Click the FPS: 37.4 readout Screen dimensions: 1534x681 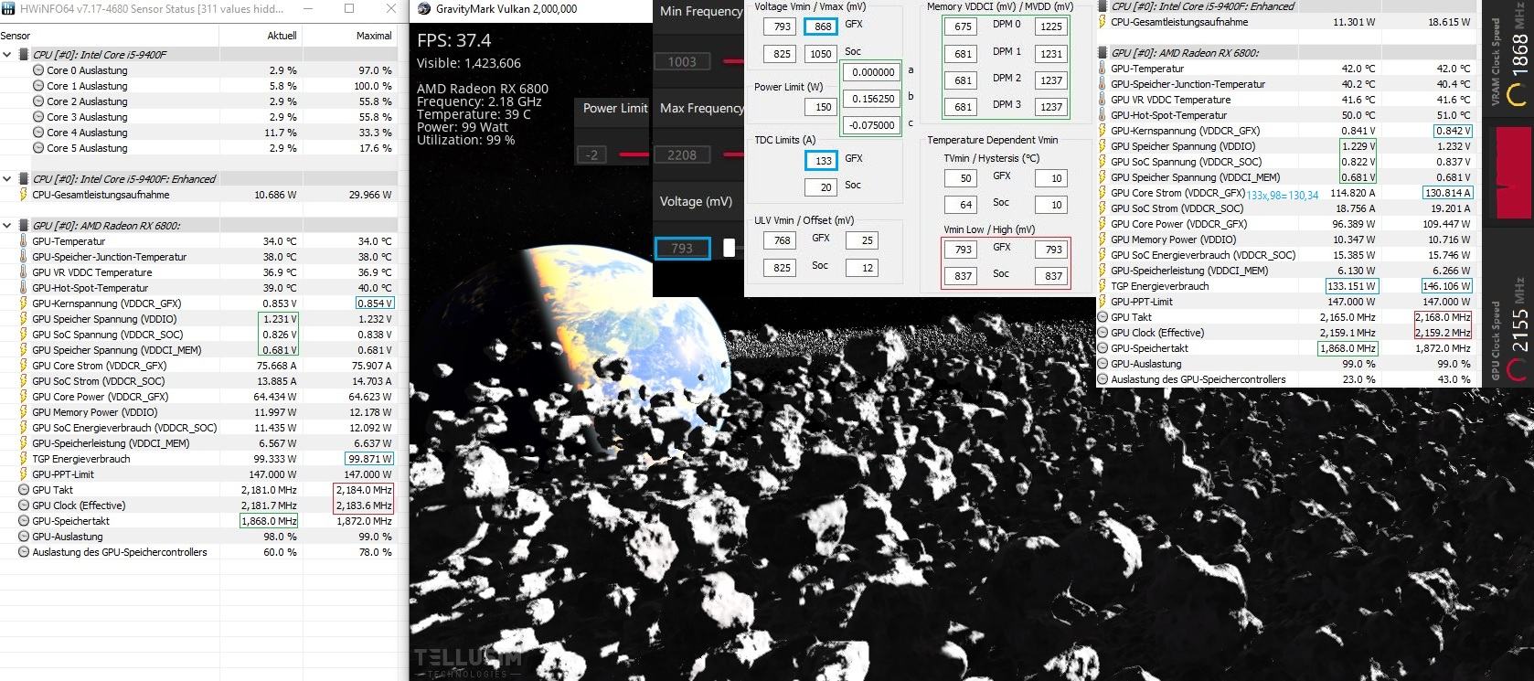click(453, 40)
